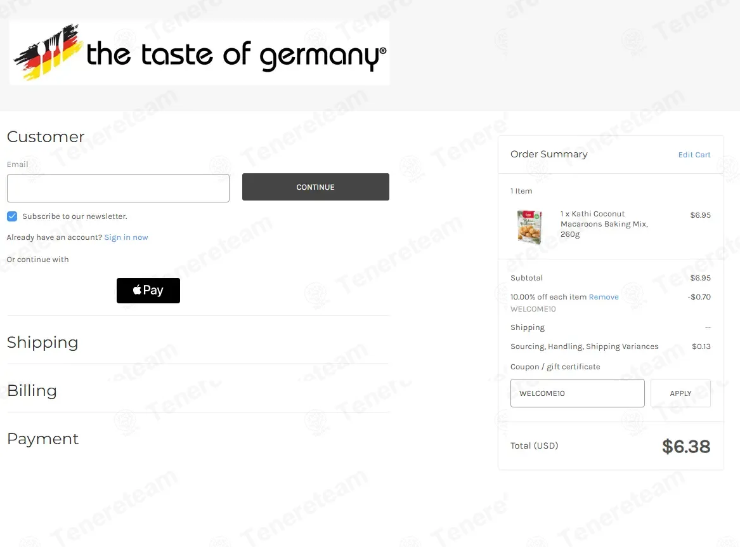This screenshot has width=740, height=547.
Task: Expand the Shipping checkout section
Action: click(x=42, y=343)
